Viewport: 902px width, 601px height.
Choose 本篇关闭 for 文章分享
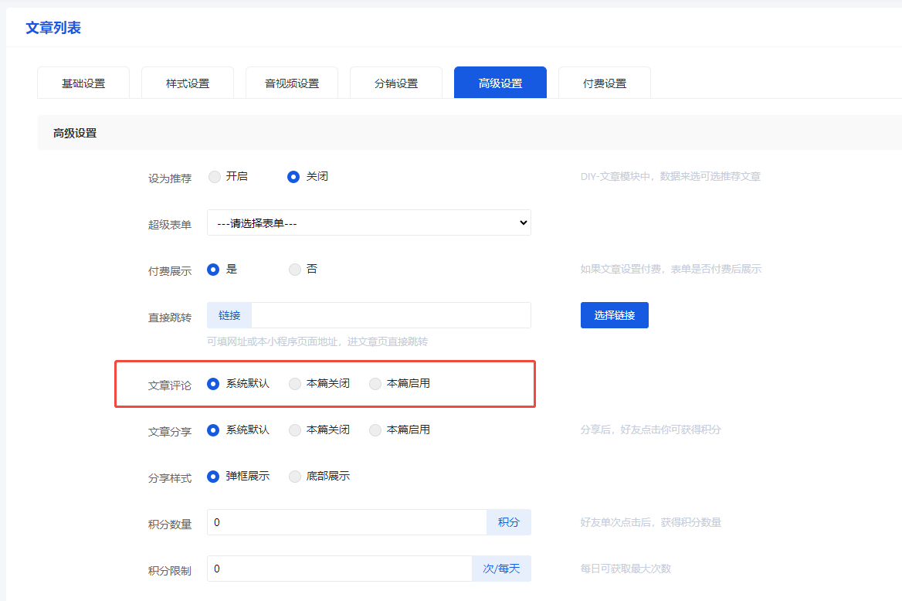tap(295, 430)
